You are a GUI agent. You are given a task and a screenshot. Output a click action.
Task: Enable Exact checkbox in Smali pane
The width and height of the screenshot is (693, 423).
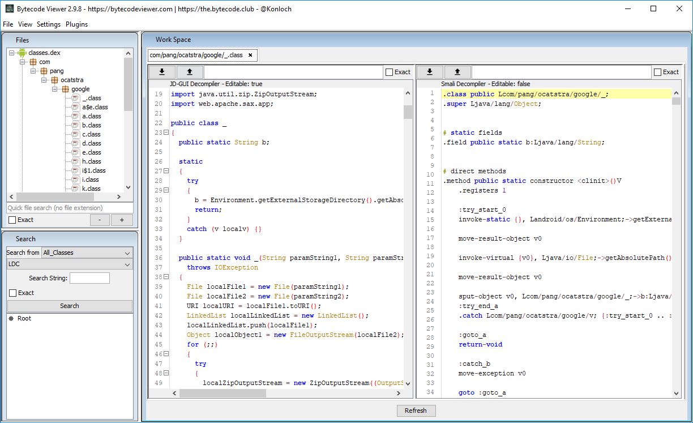[x=657, y=72]
